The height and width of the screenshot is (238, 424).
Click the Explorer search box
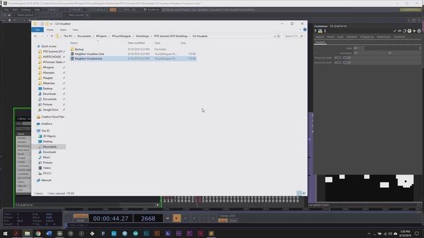[293, 36]
